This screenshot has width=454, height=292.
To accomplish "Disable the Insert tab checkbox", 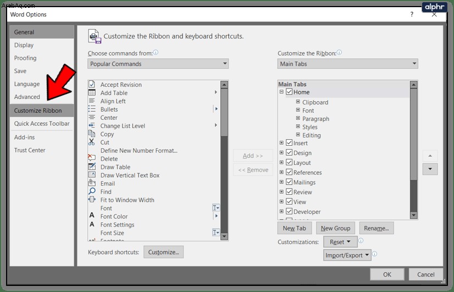I will (x=289, y=142).
